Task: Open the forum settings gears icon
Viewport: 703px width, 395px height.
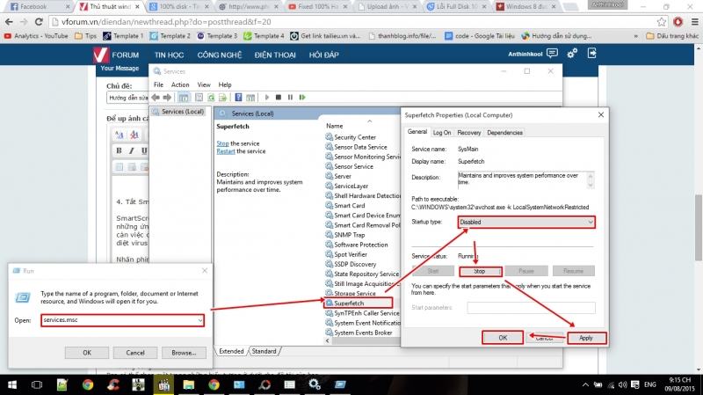Action: coord(571,54)
